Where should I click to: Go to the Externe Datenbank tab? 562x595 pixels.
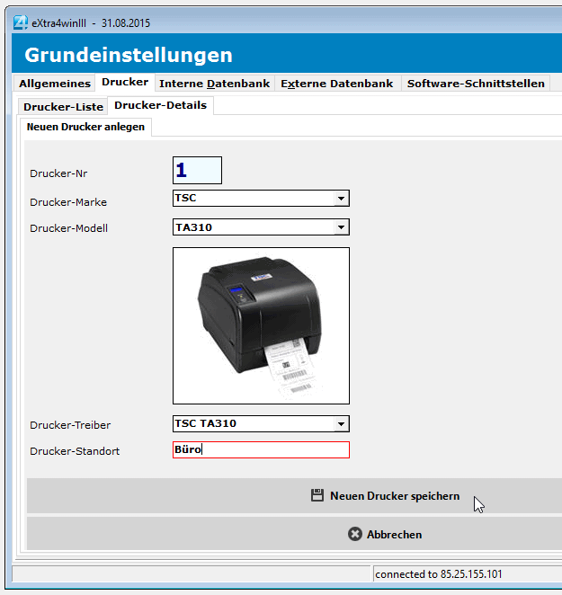[x=336, y=84]
